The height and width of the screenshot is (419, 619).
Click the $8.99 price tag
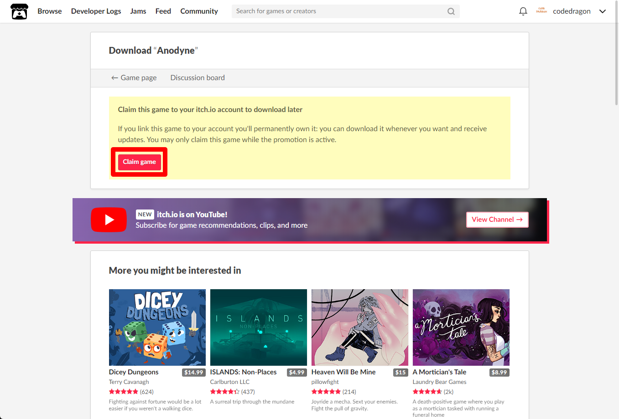point(499,373)
